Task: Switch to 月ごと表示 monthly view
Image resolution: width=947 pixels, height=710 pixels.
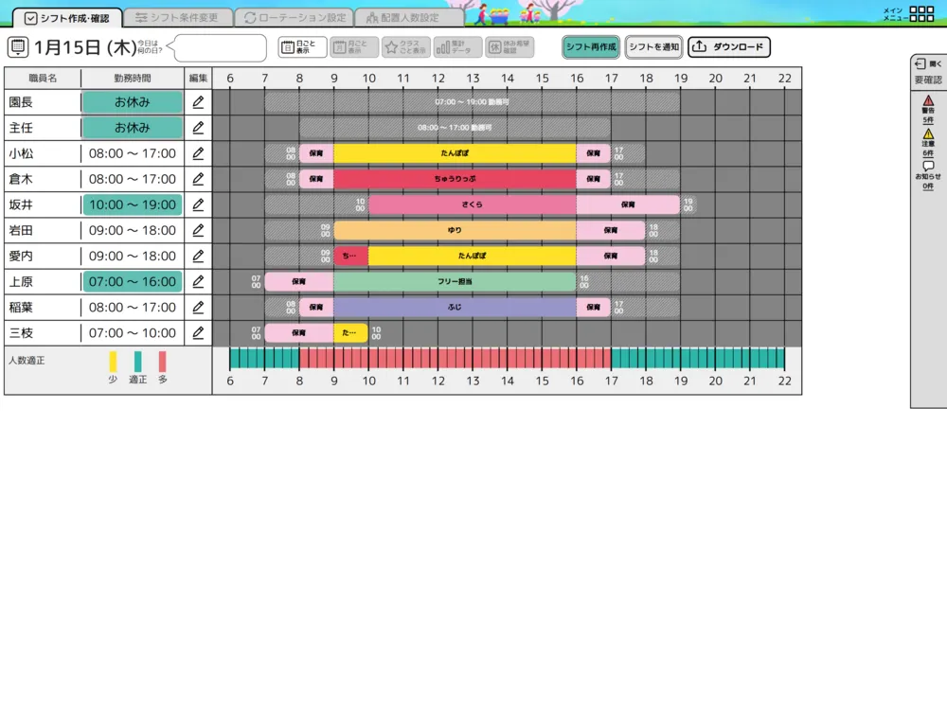Action: point(354,47)
